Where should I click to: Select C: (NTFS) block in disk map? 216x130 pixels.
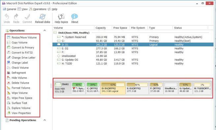coord(93,88)
